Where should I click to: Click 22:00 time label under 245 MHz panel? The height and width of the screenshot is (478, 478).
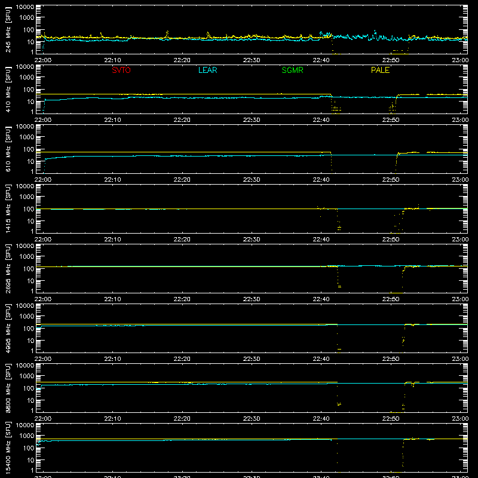42,60
